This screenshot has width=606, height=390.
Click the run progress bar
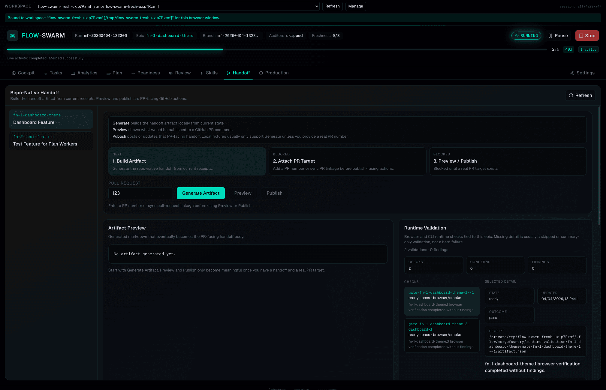tap(277, 49)
